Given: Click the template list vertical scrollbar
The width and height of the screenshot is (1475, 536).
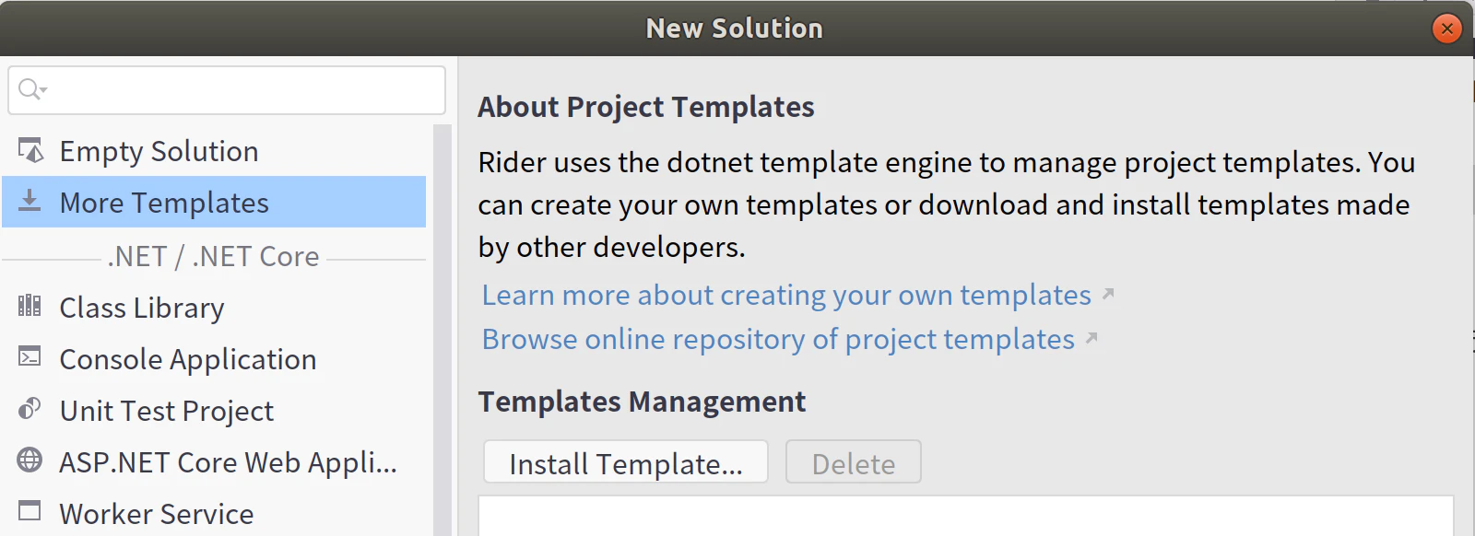Looking at the screenshot, I should coord(442,330).
